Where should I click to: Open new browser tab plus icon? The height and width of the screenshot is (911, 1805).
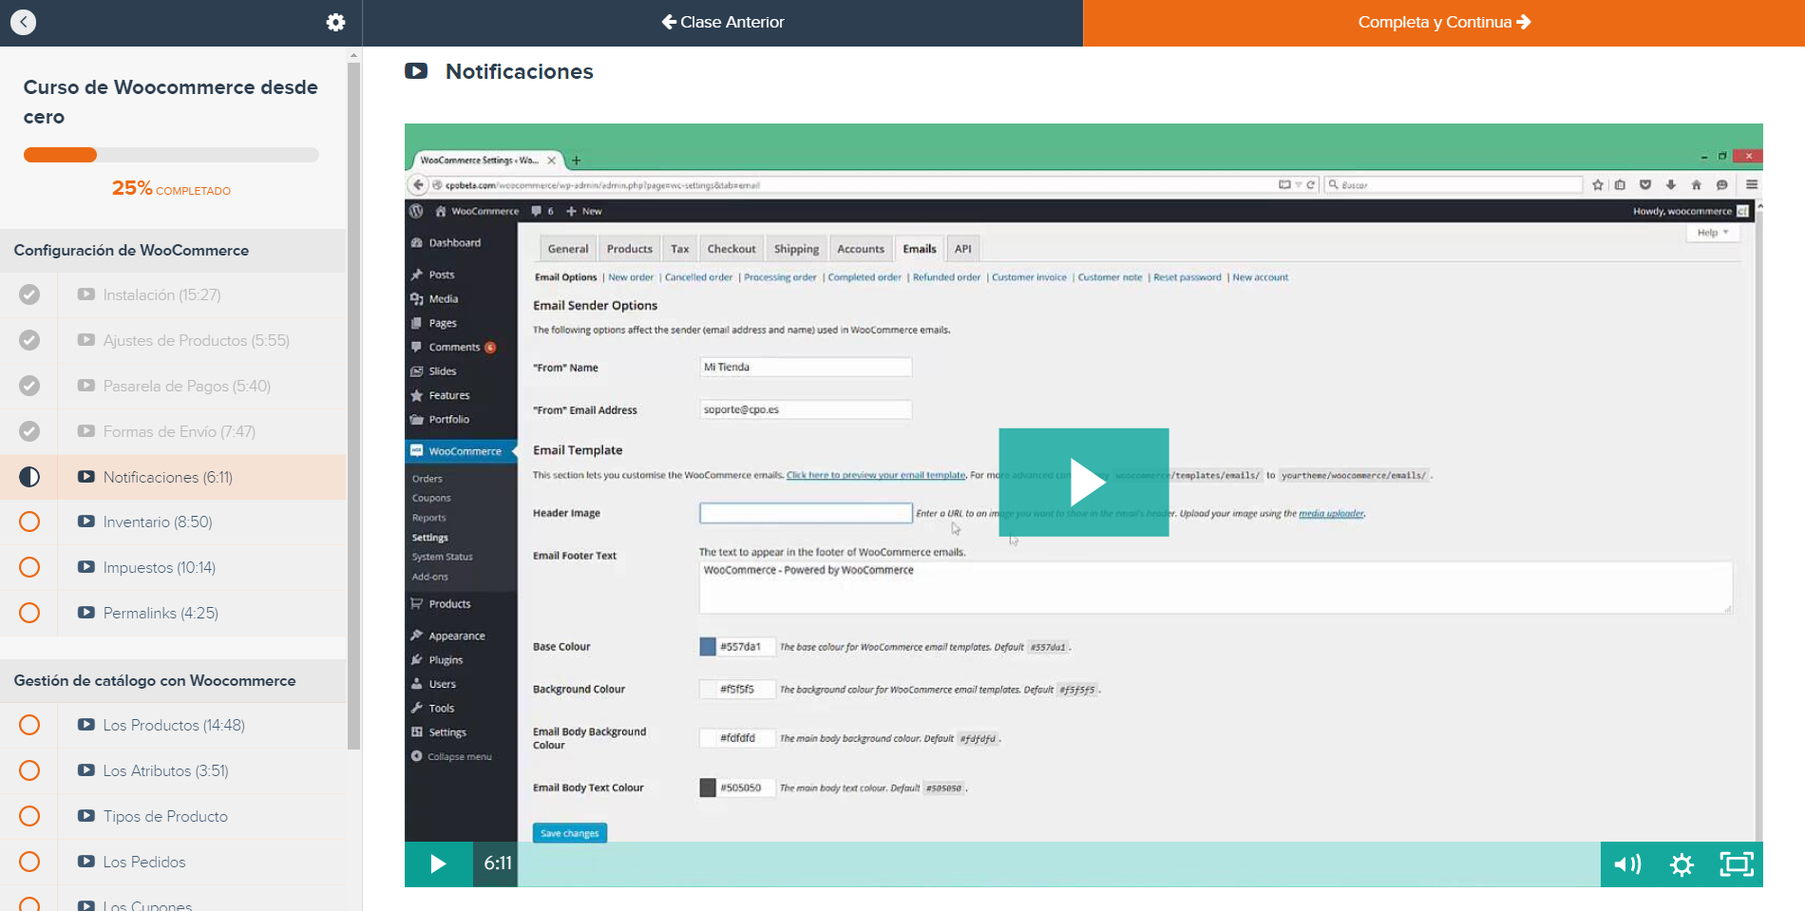point(576,161)
